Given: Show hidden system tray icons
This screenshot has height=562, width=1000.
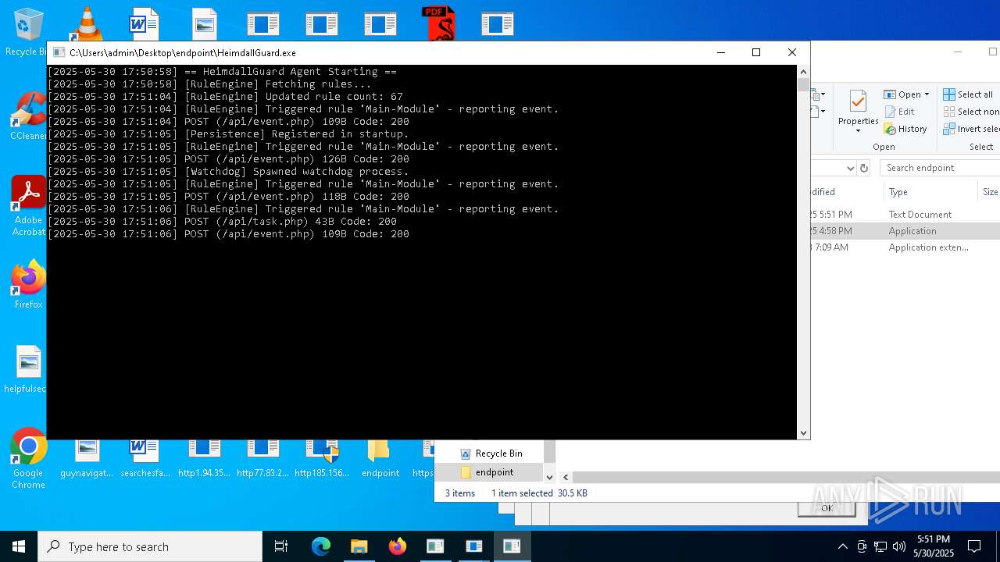Looking at the screenshot, I should (x=842, y=546).
